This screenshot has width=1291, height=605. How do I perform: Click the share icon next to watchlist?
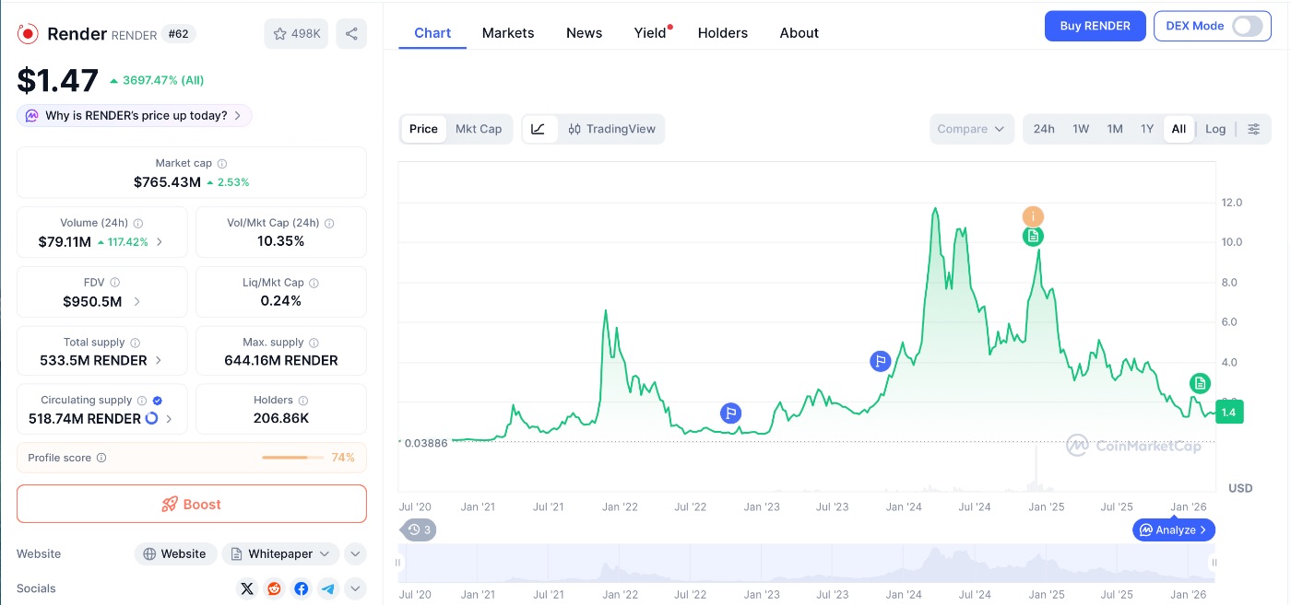(351, 34)
